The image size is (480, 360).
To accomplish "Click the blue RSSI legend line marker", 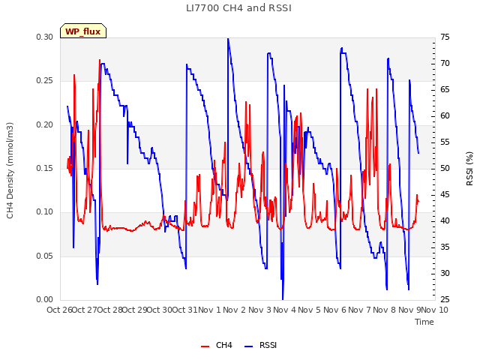I will tap(249, 346).
